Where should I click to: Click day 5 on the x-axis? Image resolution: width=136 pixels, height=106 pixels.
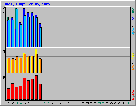25,103
